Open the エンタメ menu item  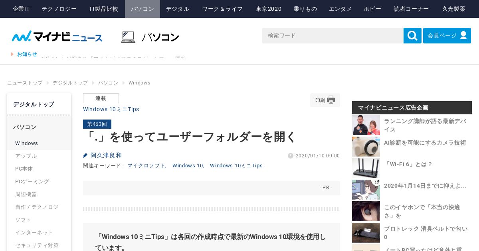pyautogui.click(x=340, y=9)
